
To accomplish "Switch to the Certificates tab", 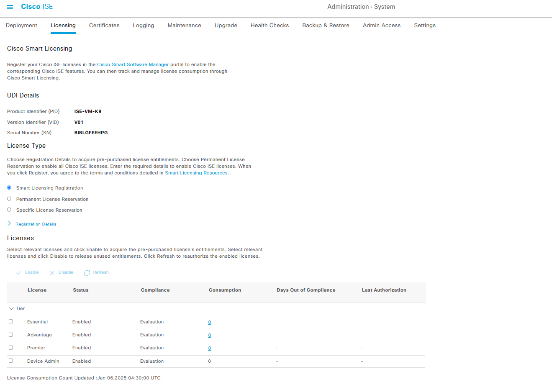I will 104,26.
